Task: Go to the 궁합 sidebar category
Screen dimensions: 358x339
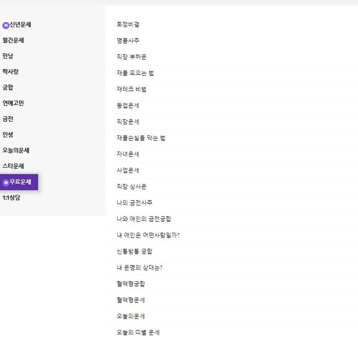Action: (8, 87)
